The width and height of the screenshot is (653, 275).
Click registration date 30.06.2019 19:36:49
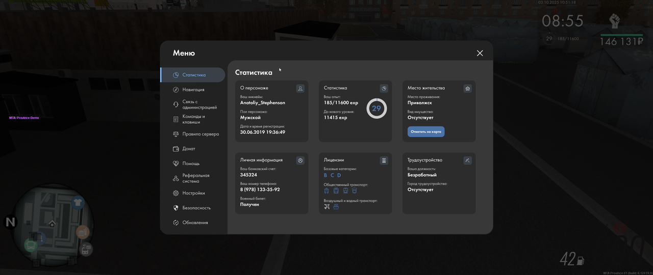click(x=263, y=132)
